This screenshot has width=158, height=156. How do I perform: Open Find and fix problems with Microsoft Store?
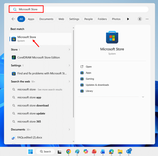(41, 73)
